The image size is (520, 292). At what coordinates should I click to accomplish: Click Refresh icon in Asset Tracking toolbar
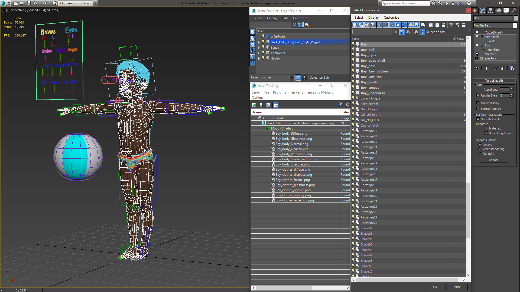254,105
